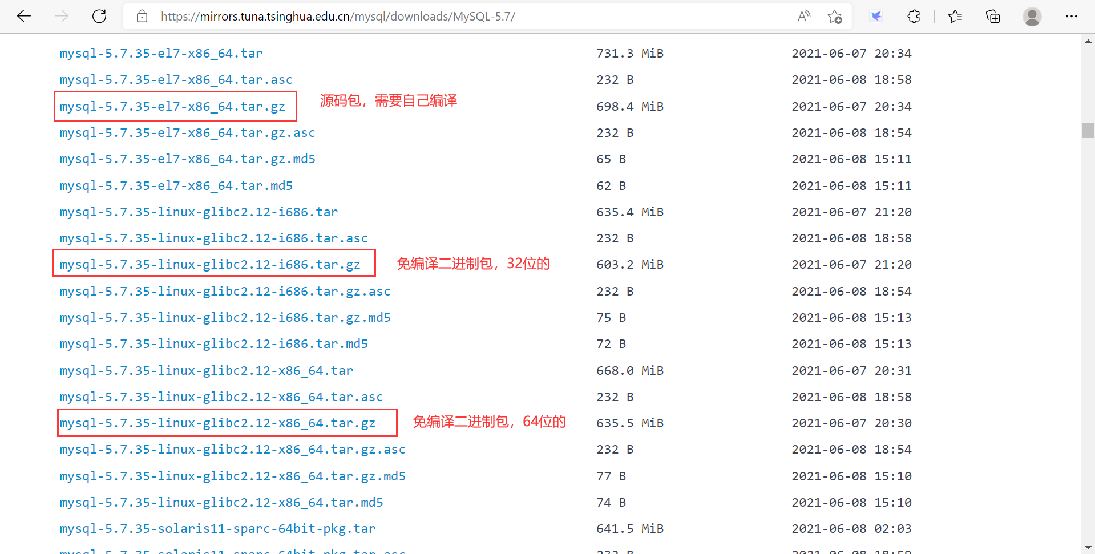
Task: Click the browser profile avatar
Action: 1032,17
